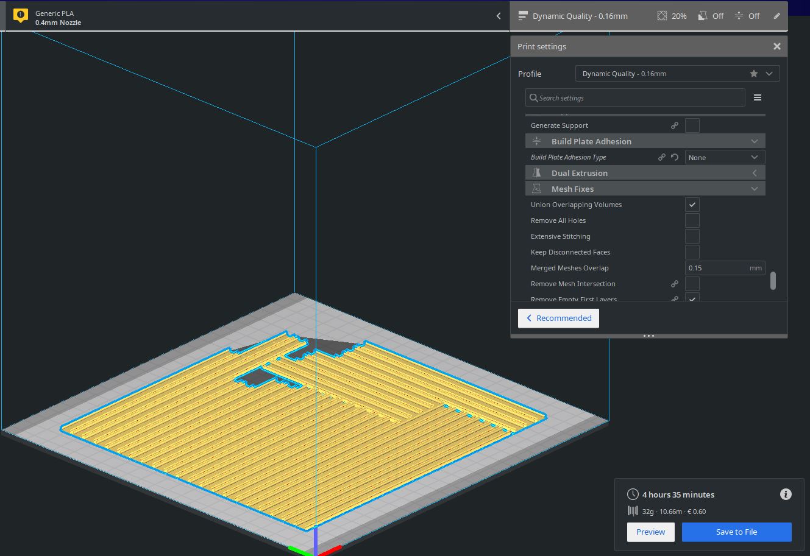Collapse the Build Plate Adhesion section
Screen dimensions: 810x556
click(755, 141)
